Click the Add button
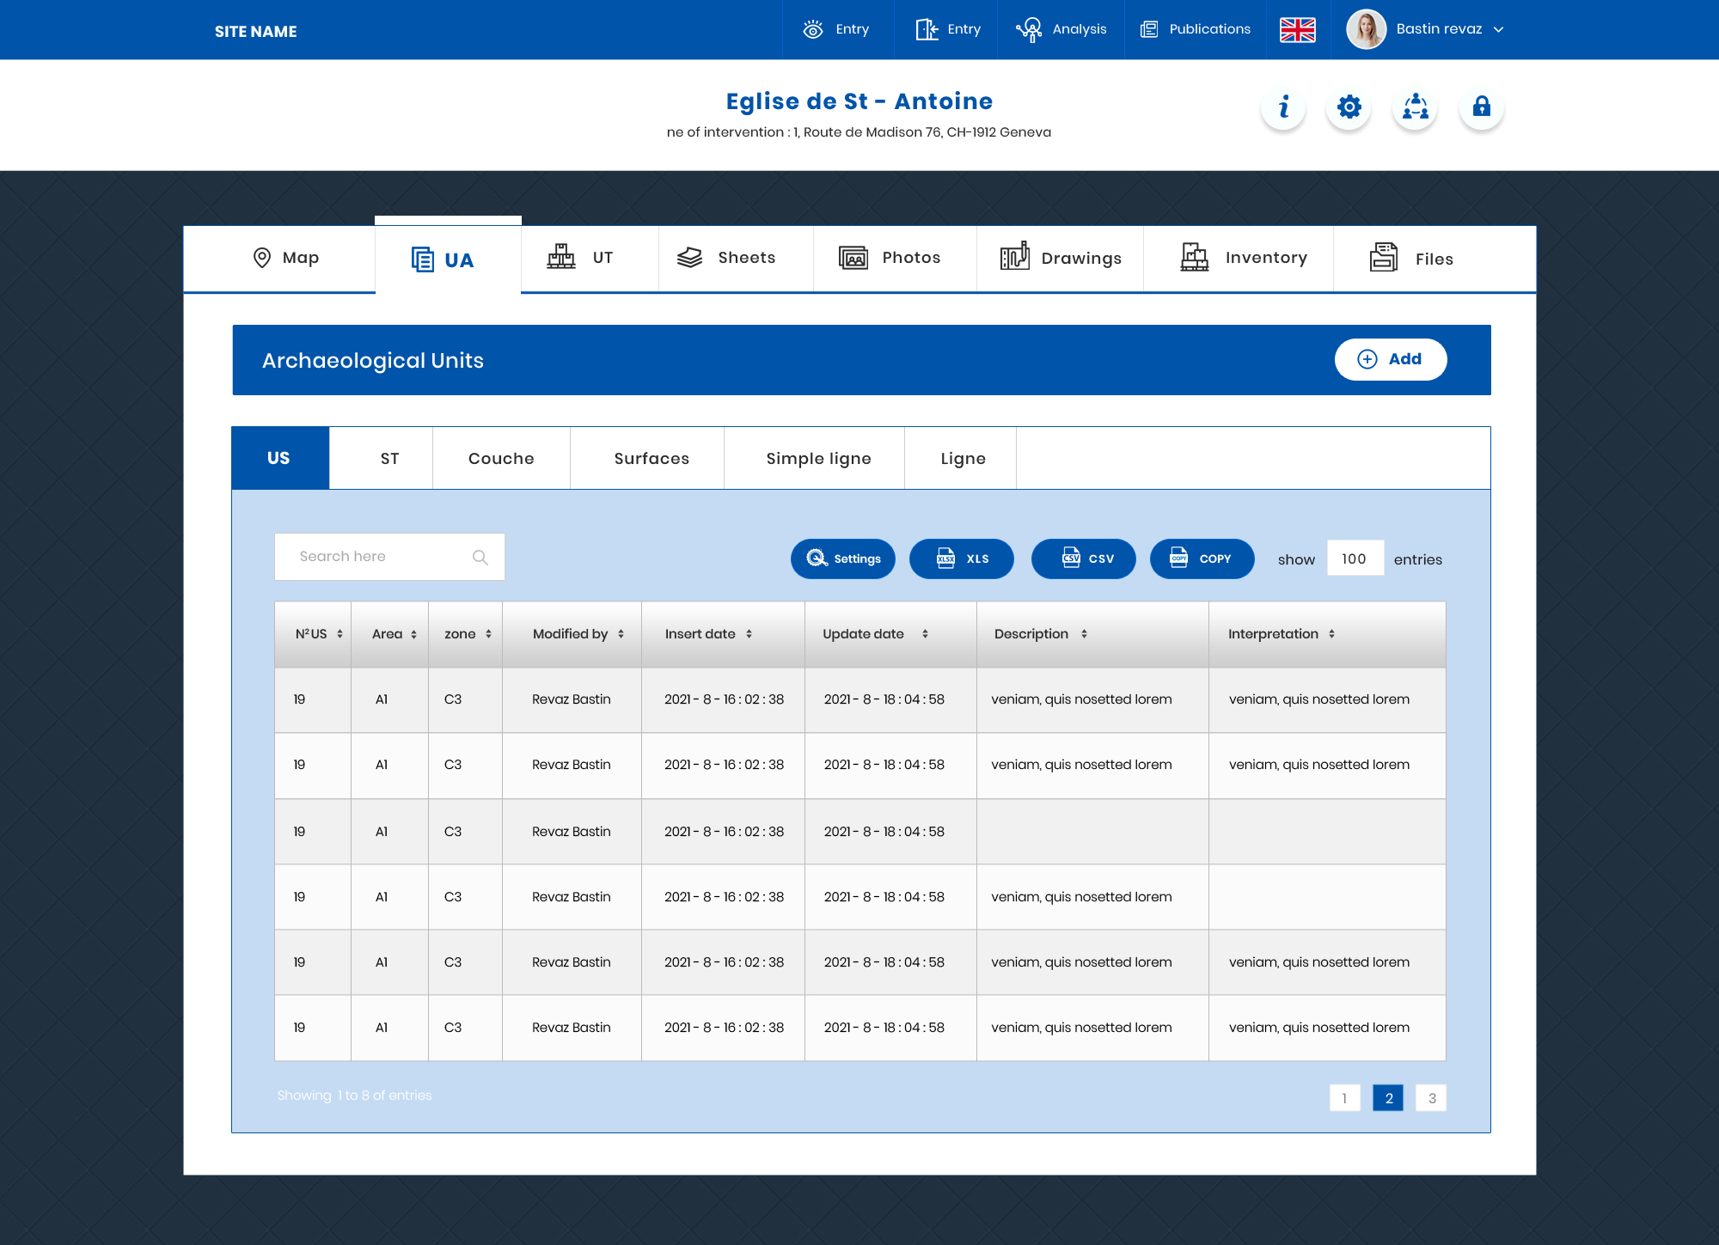 pyautogui.click(x=1390, y=359)
